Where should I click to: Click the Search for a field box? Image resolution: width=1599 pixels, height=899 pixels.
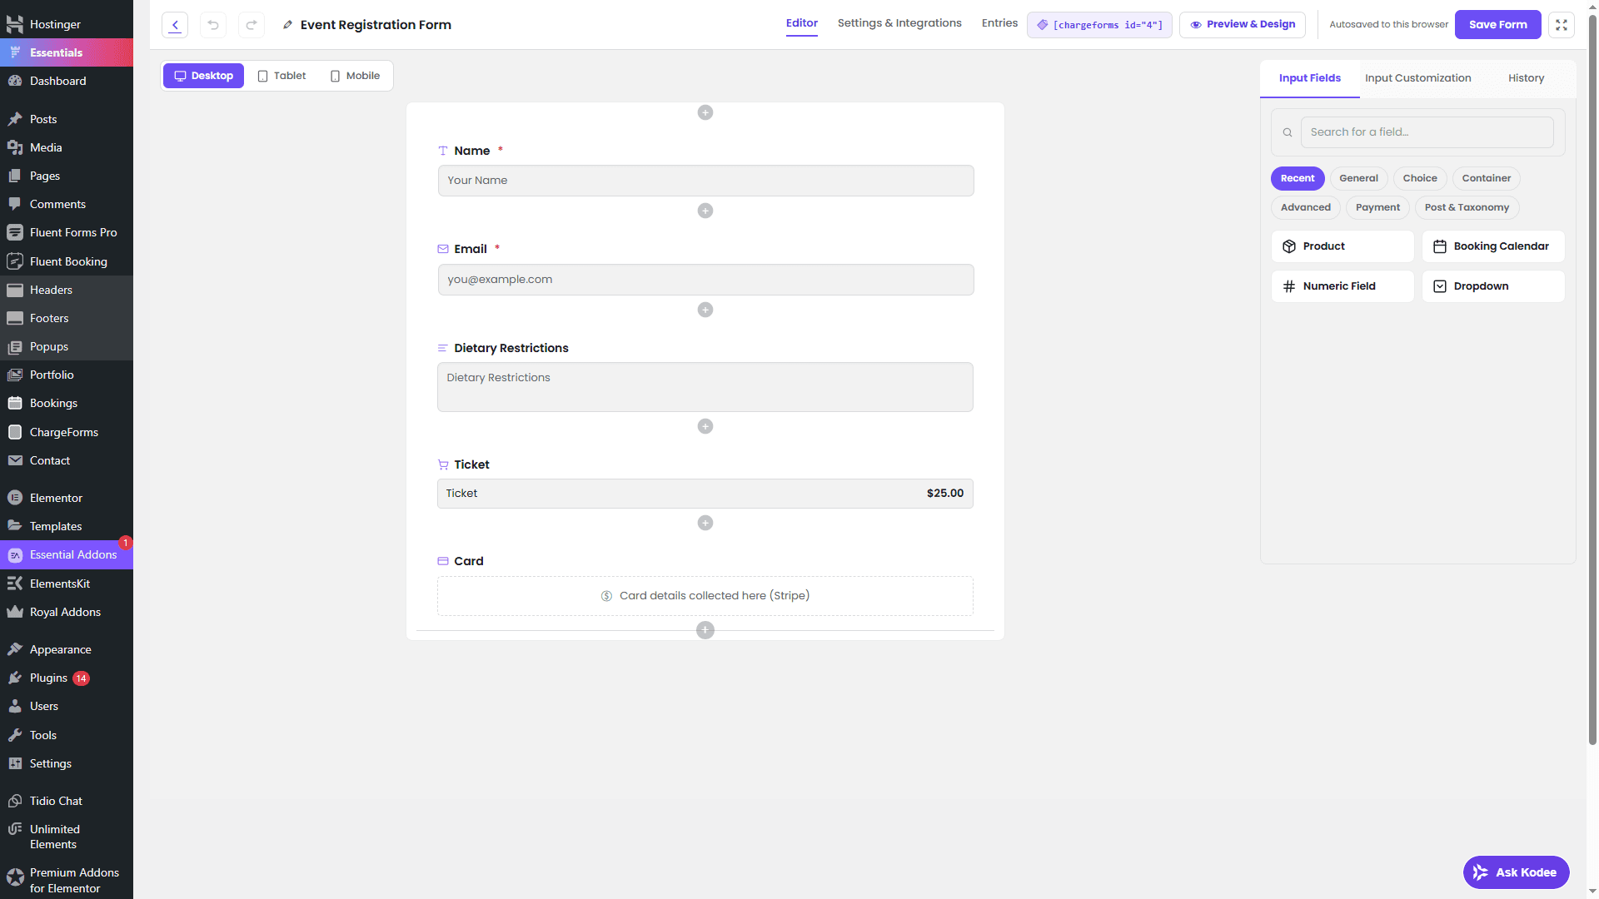tap(1427, 132)
